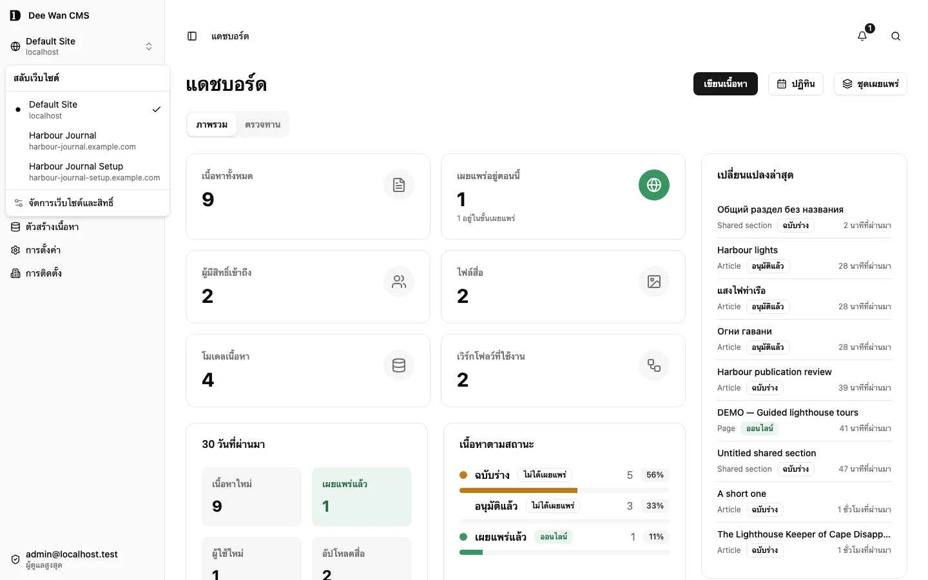Click the building icon for การติดตั้ง
The image size is (928, 580).
coord(15,273)
